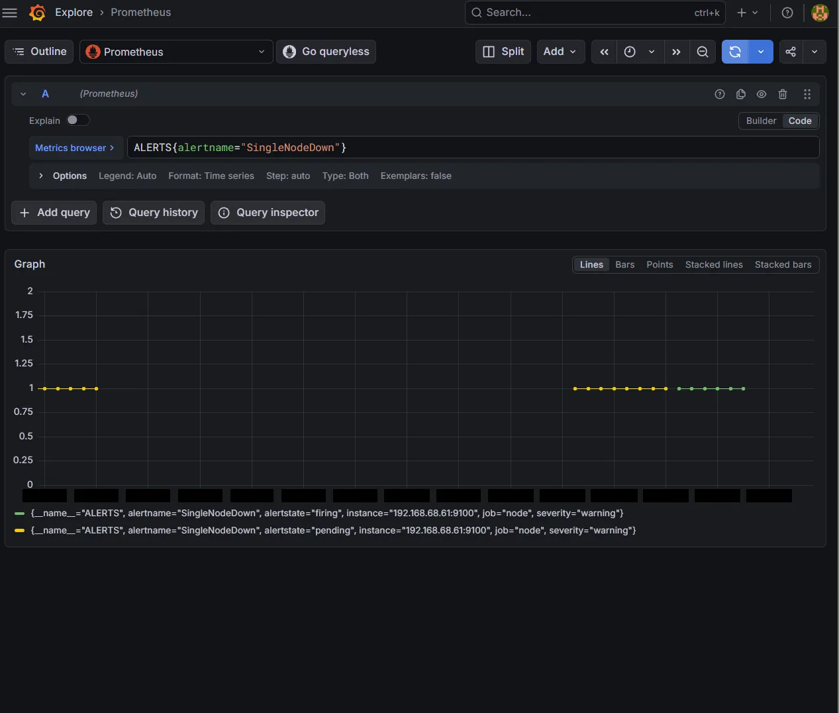The image size is (839, 713).
Task: Click Step: auto option text
Action: click(x=288, y=176)
